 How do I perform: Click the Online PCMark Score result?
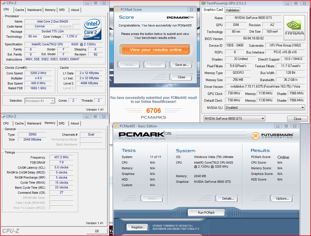[283, 157]
